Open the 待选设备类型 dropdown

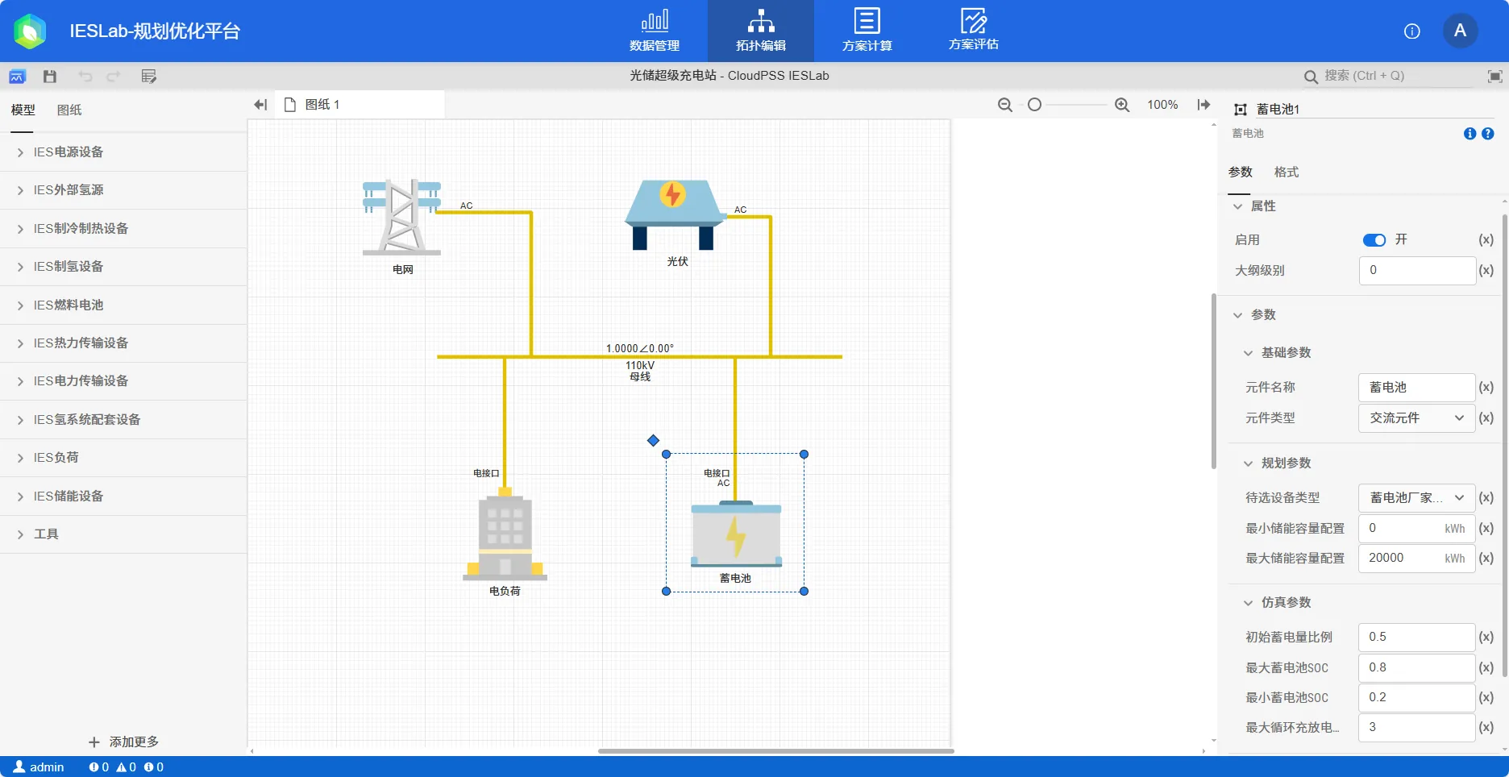point(1416,498)
